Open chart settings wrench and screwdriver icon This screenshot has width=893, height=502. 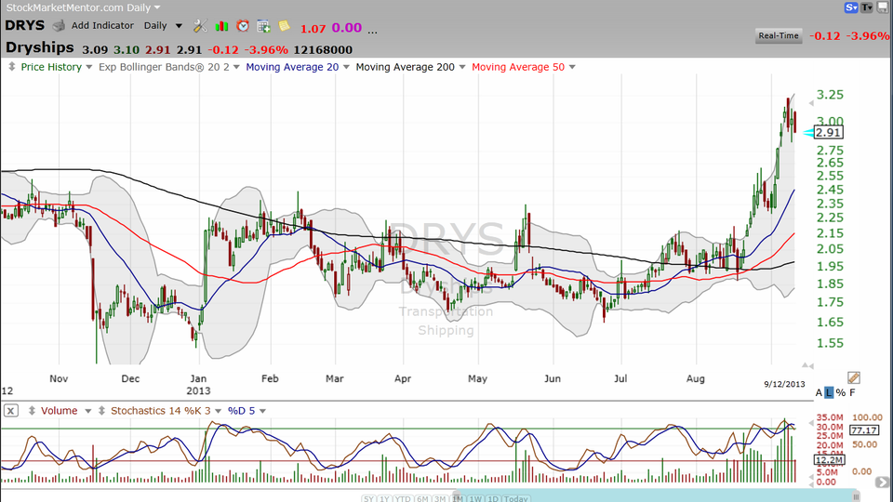[200, 26]
